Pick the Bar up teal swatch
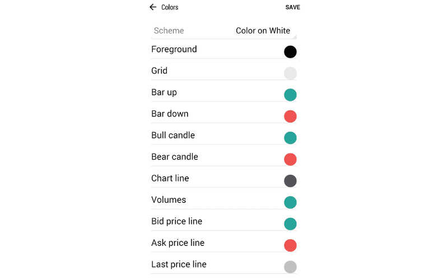The height and width of the screenshot is (280, 448). coord(290,95)
